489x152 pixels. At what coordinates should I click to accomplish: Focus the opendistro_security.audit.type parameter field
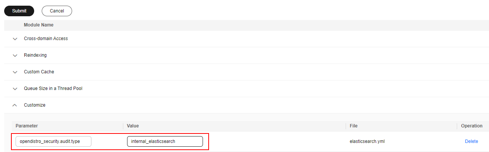(53, 141)
